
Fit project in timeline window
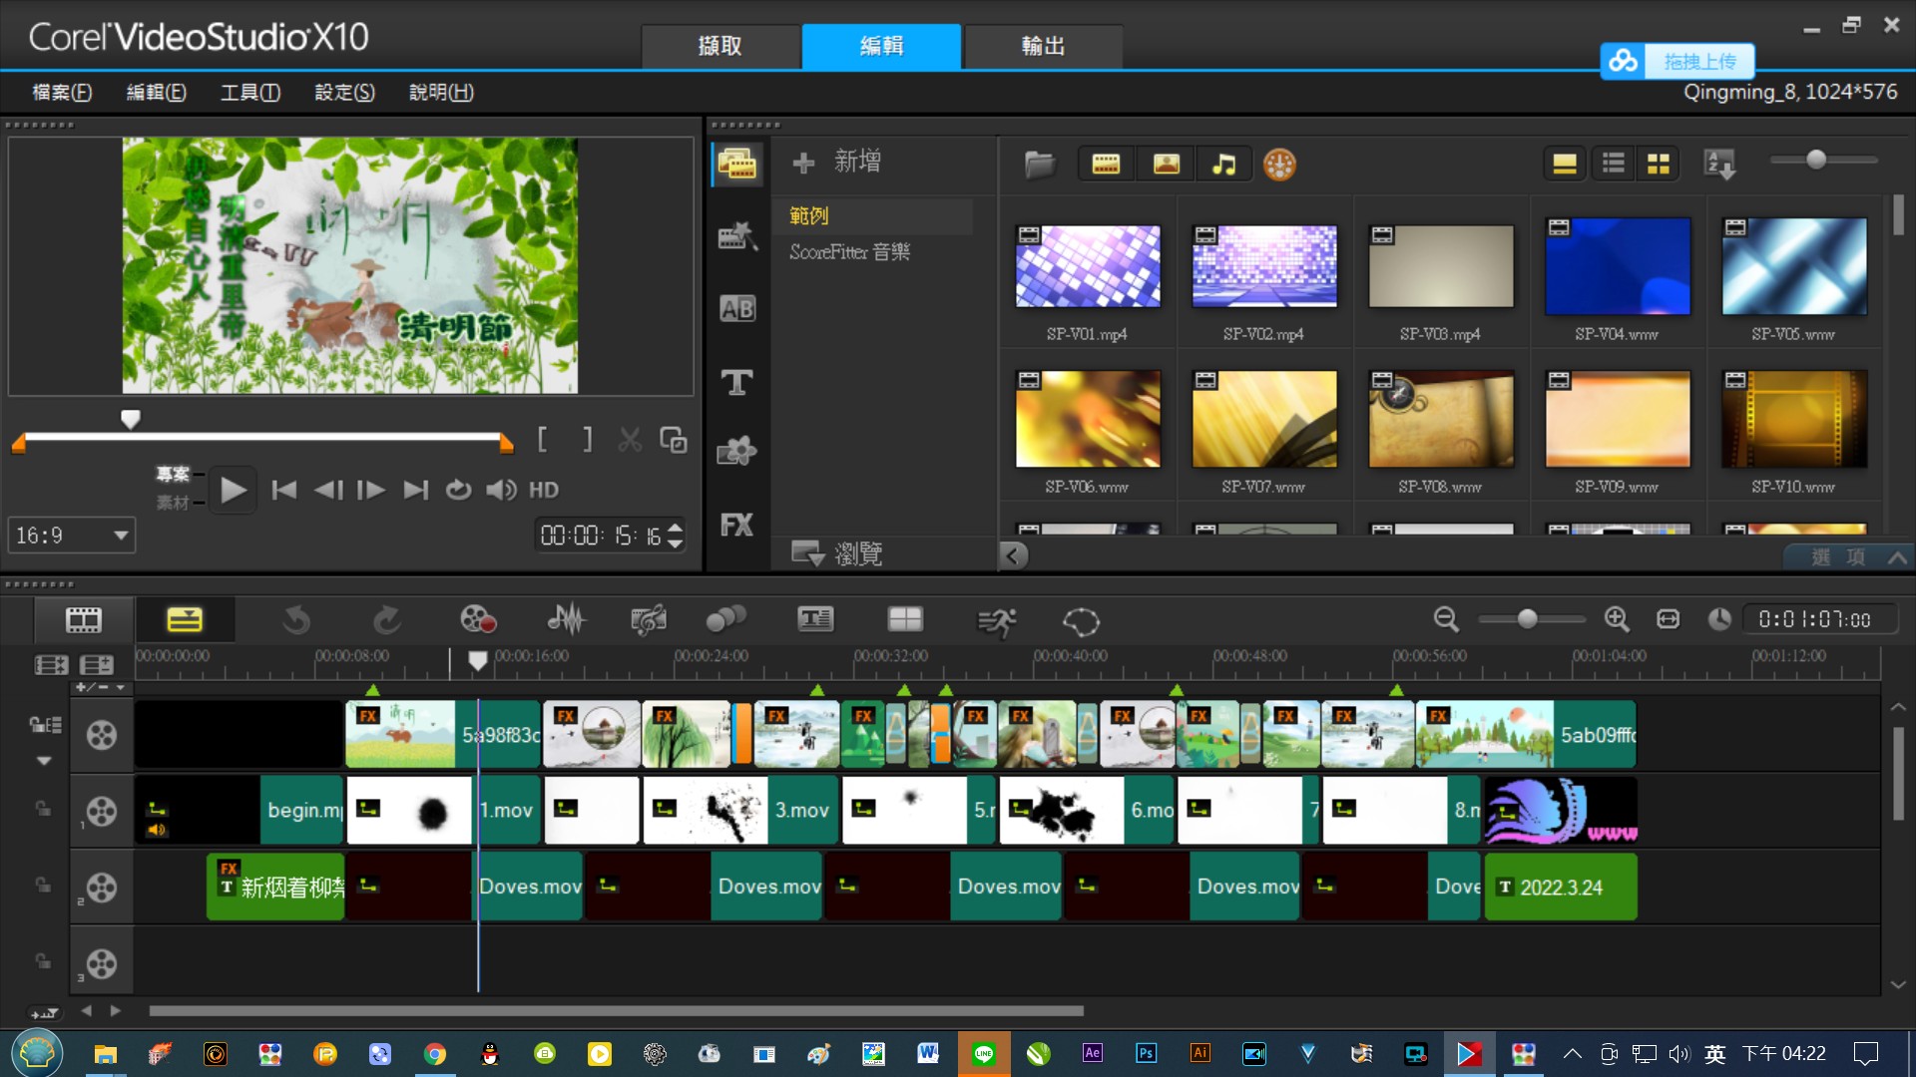[x=1669, y=619]
